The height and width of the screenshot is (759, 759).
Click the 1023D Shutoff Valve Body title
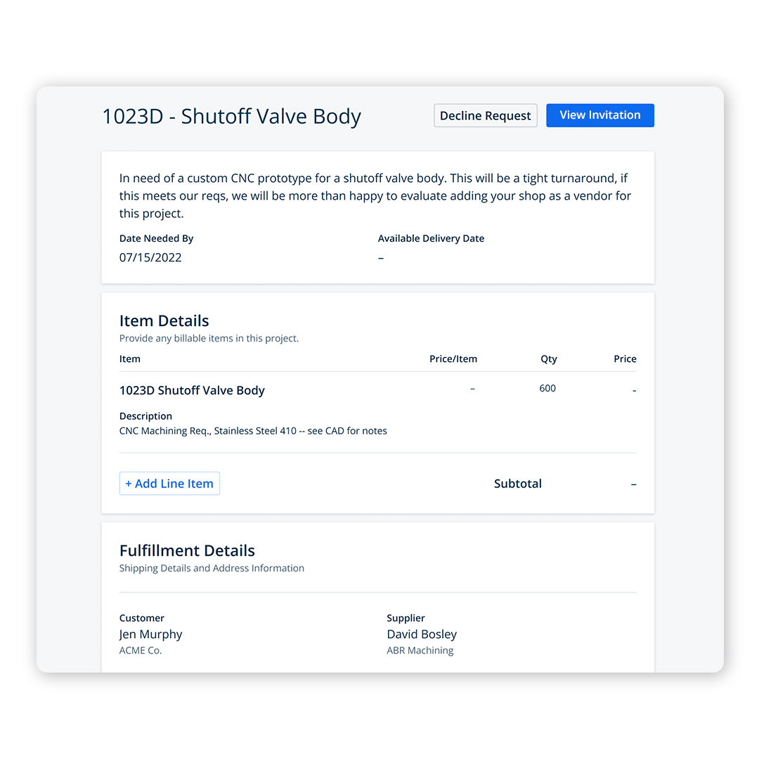[231, 117]
